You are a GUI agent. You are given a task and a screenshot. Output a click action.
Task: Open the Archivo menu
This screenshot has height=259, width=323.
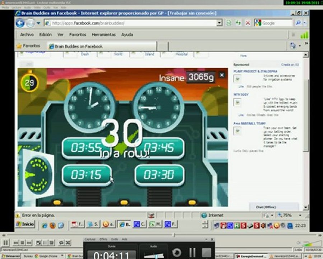point(27,35)
